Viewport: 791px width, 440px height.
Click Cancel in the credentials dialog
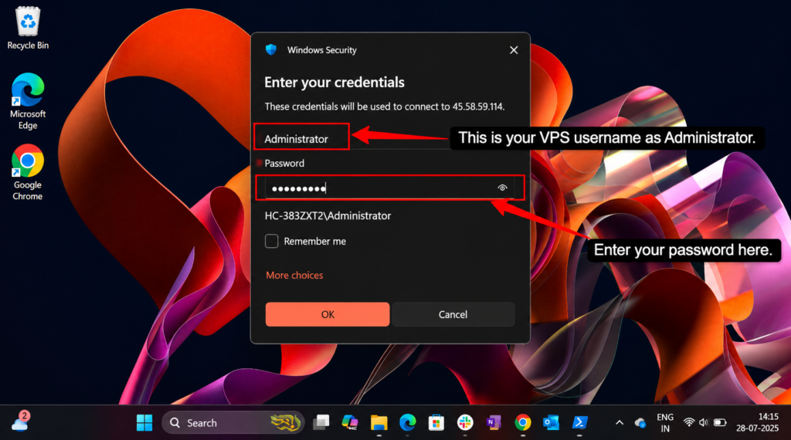click(453, 314)
